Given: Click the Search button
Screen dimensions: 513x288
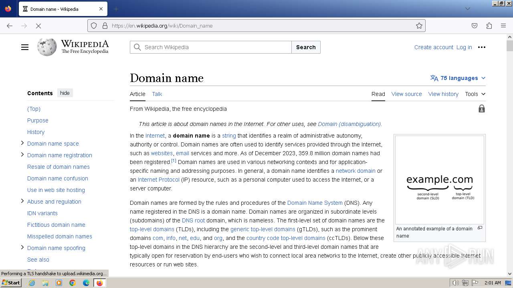Looking at the screenshot, I should [x=306, y=47].
